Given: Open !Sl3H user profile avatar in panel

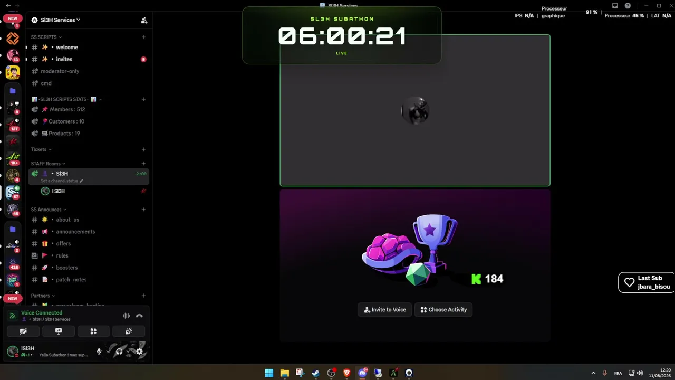Looking at the screenshot, I should [x=13, y=351].
